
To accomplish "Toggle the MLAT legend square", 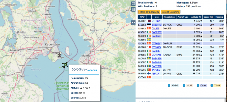I will (x=184, y=85).
